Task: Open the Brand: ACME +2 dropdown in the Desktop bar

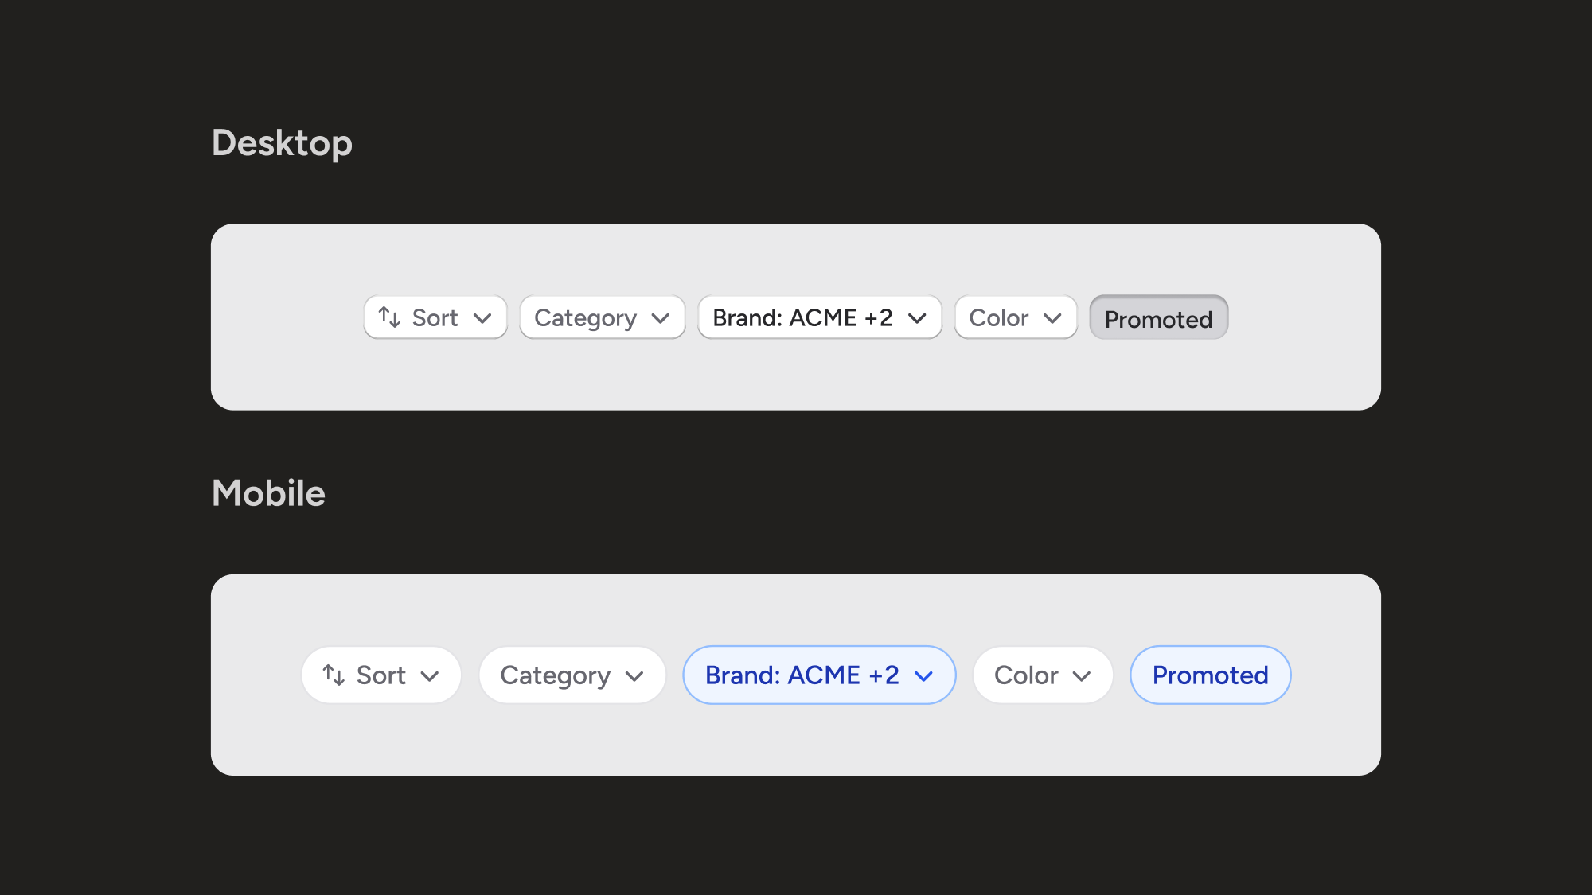Action: 819,317
